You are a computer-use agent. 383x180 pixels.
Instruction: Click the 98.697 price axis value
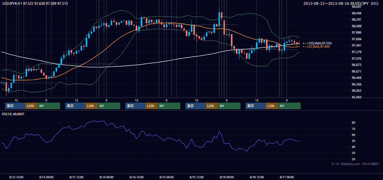(356, 7)
